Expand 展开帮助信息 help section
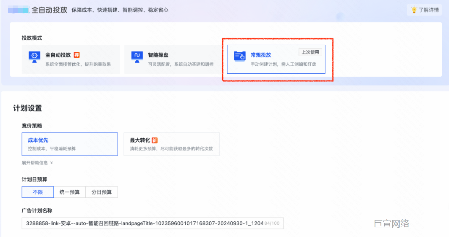449x237 pixels. coord(37,163)
